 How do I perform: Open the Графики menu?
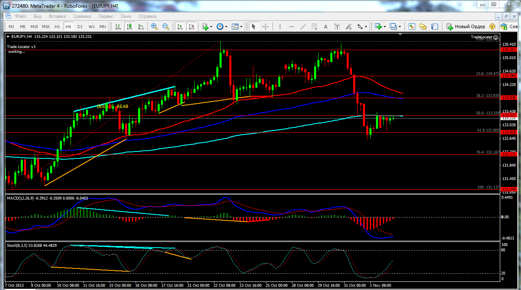[x=82, y=16]
